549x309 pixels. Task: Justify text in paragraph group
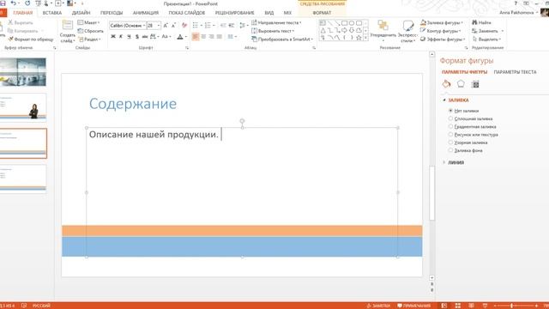pyautogui.click(x=220, y=36)
